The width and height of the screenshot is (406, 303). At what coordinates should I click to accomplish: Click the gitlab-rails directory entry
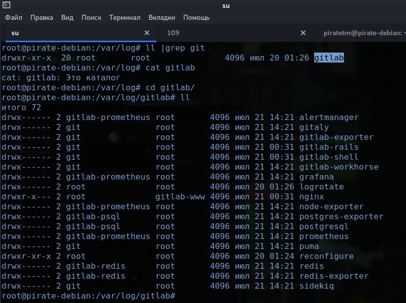coord(329,147)
